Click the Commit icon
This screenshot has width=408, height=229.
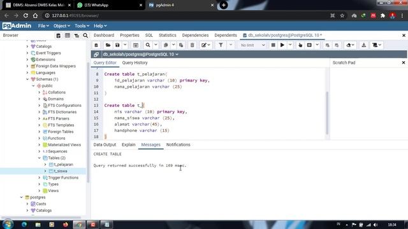coord(327,45)
